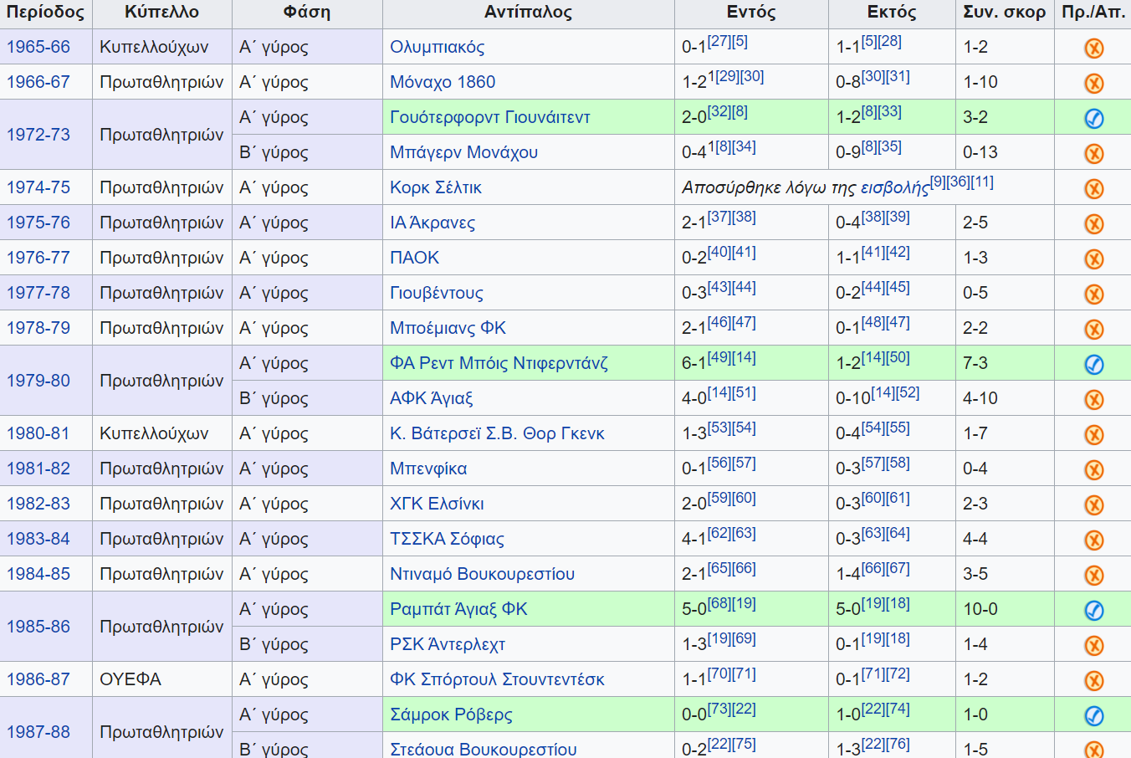
Task: Open the Μόναχο 1860 team link
Action: tap(442, 82)
